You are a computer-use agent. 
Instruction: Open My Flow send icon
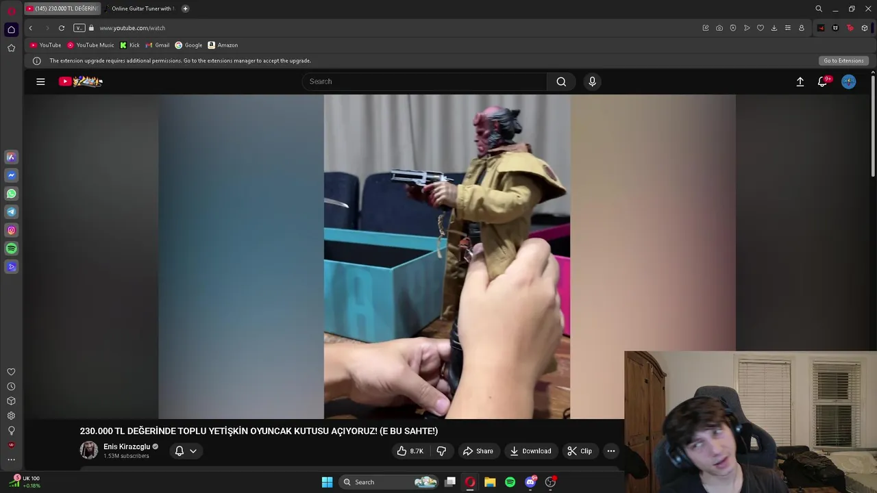pyautogui.click(x=747, y=28)
